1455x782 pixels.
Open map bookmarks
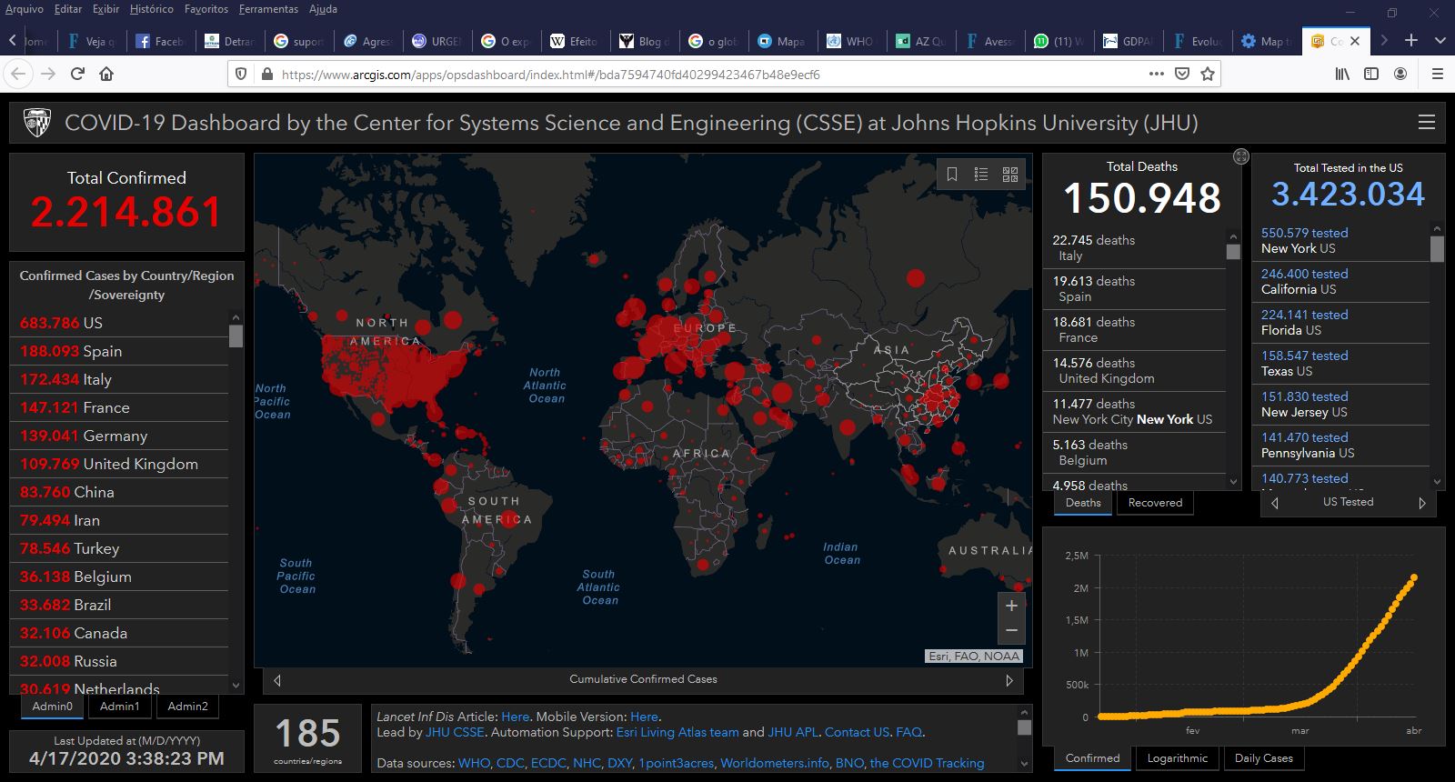click(952, 174)
